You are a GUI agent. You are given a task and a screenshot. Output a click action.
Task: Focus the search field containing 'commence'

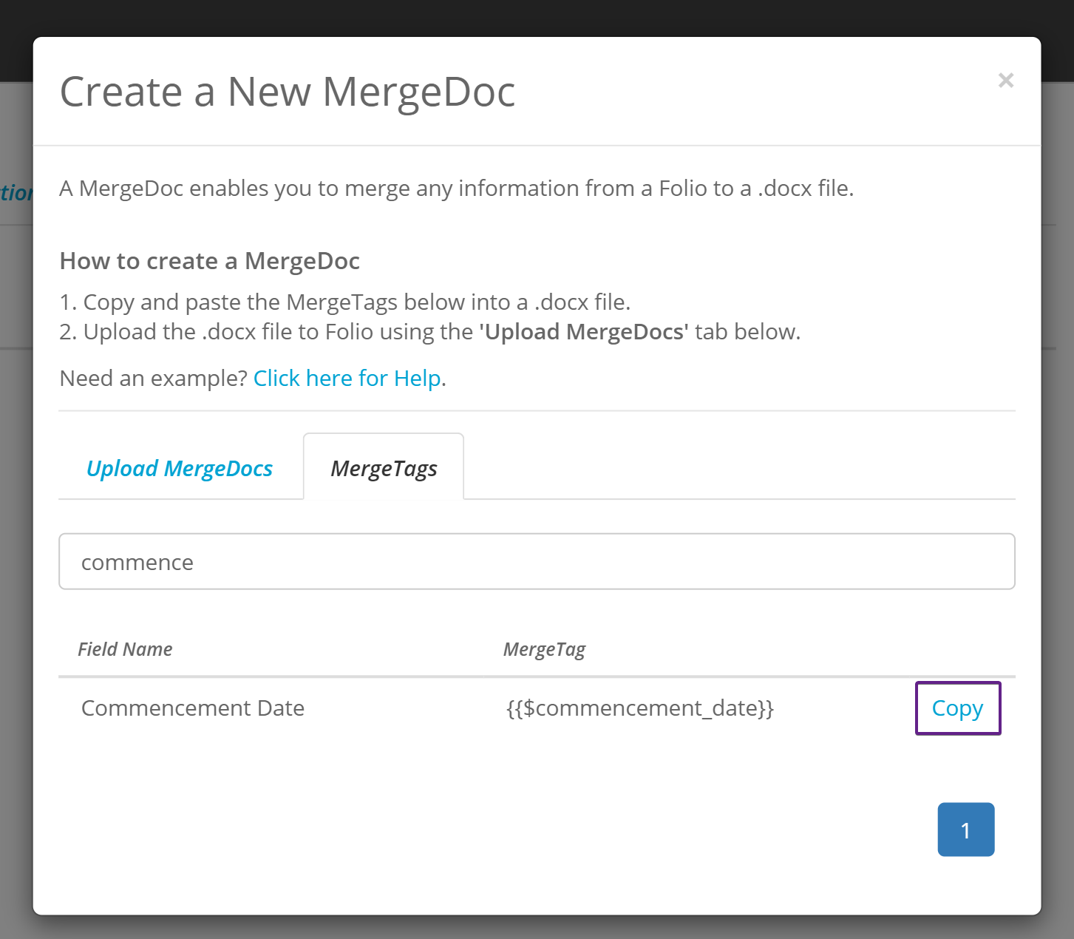click(x=536, y=562)
